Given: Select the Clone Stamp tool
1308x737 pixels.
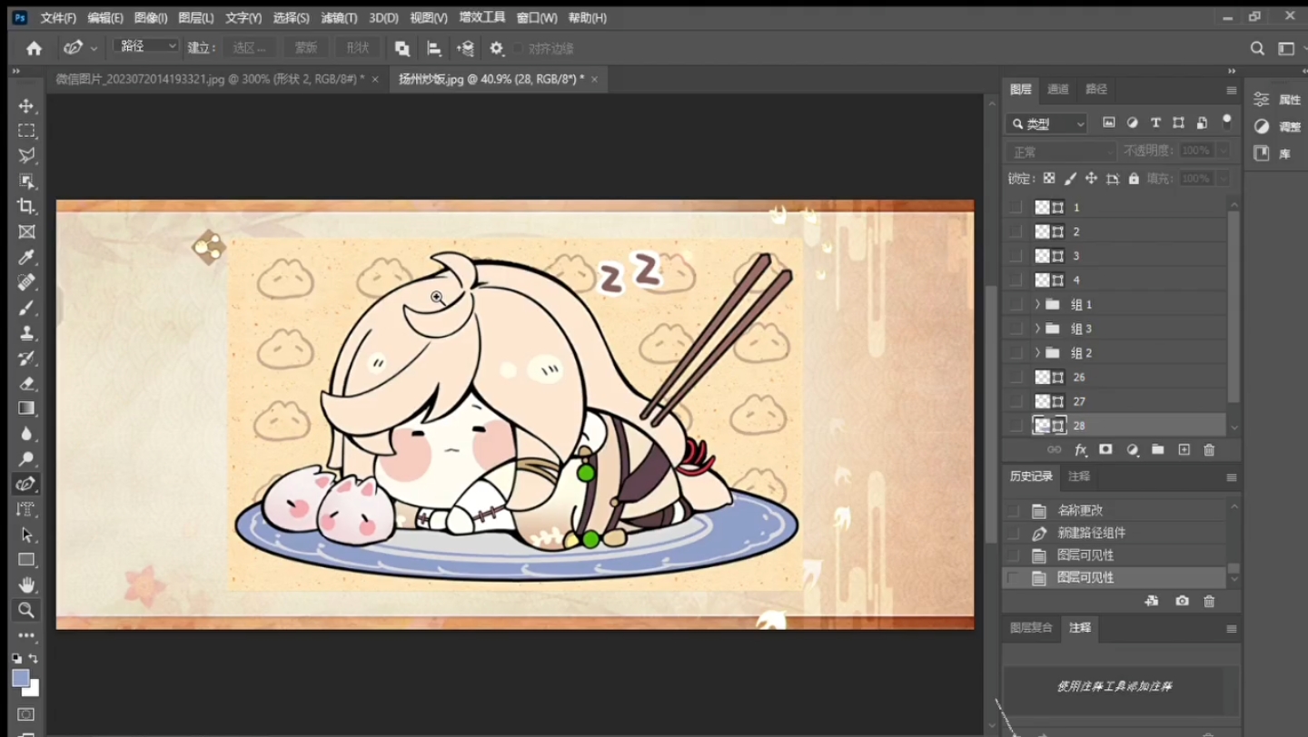Looking at the screenshot, I should pos(26,333).
